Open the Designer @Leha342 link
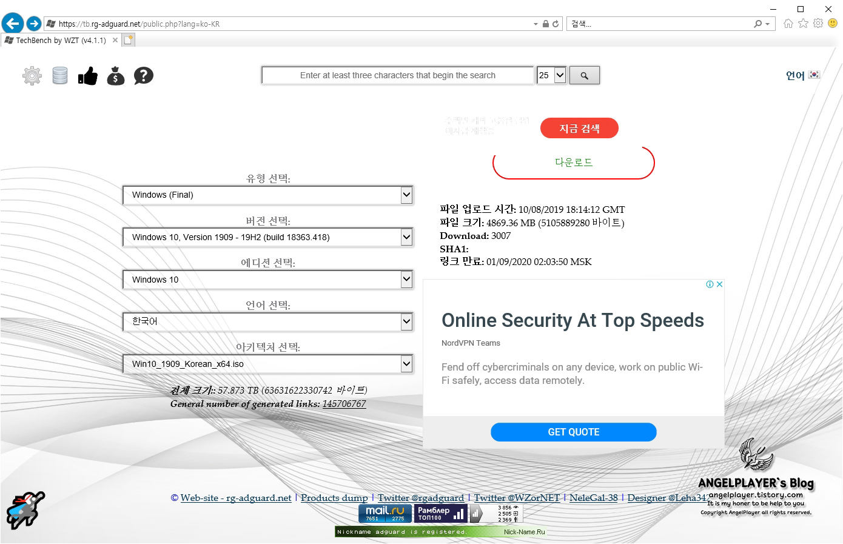 (668, 498)
